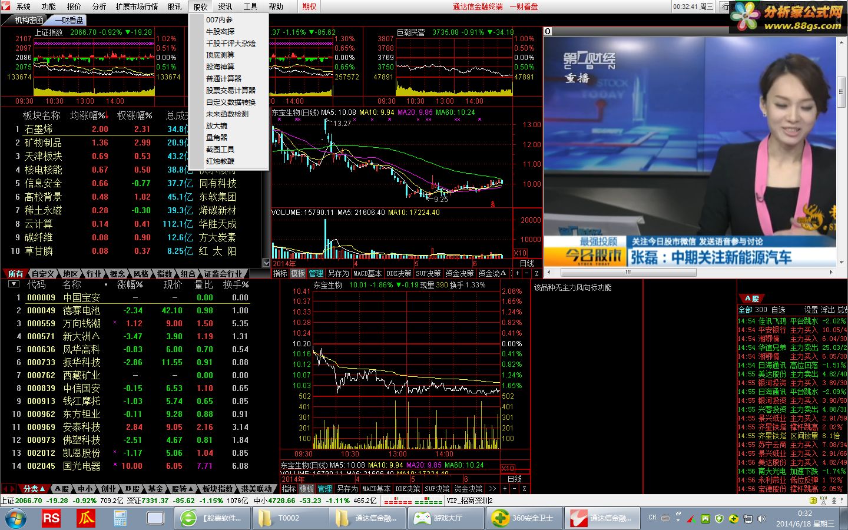Click 另存为 in the upper chart toolbar
The width and height of the screenshot is (848, 530).
coord(339,274)
